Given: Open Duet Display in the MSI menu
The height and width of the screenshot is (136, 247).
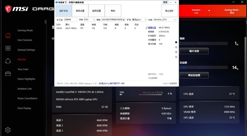Looking at the screenshot, I should coord(24,108).
